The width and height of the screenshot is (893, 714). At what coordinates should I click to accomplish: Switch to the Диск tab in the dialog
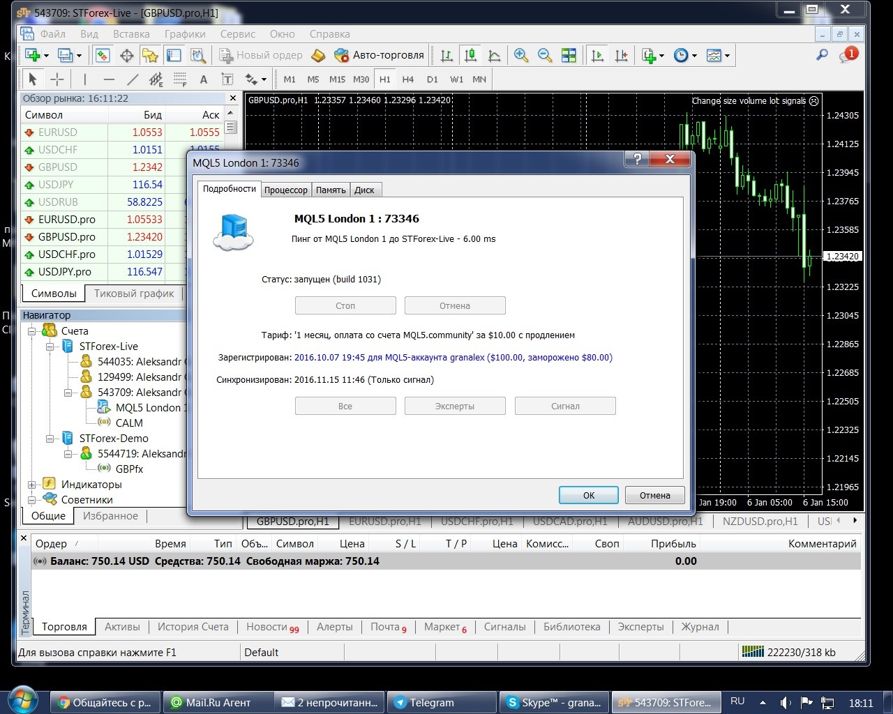click(x=364, y=190)
